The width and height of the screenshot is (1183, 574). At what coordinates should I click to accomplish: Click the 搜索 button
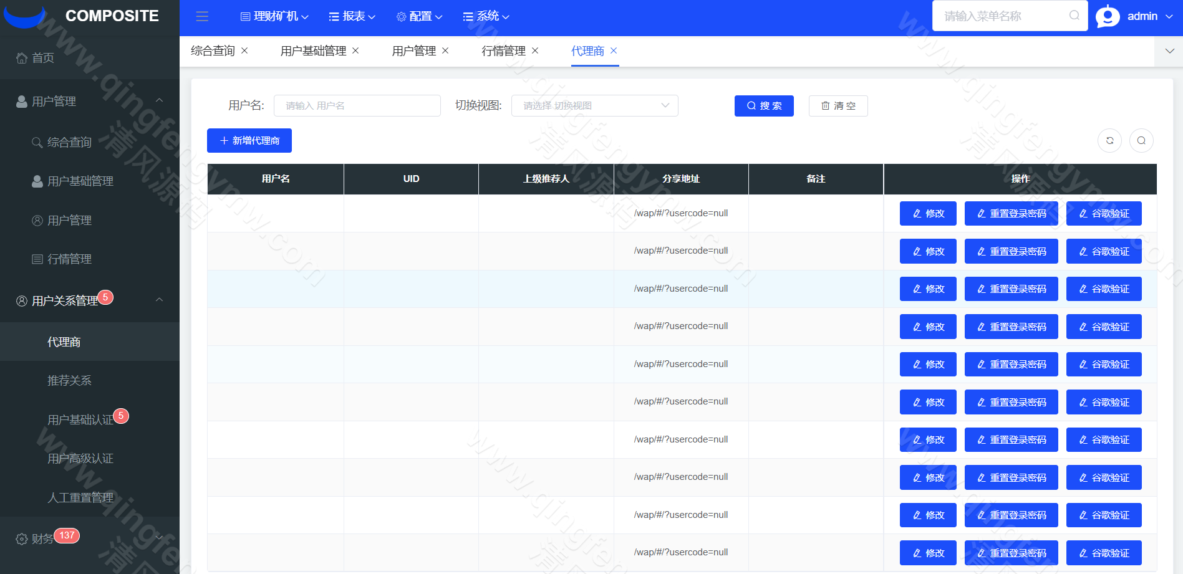[764, 105]
